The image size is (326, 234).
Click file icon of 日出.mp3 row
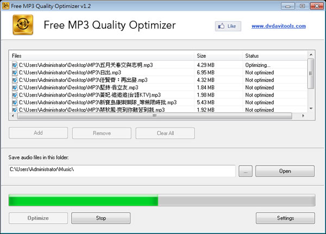[15, 72]
